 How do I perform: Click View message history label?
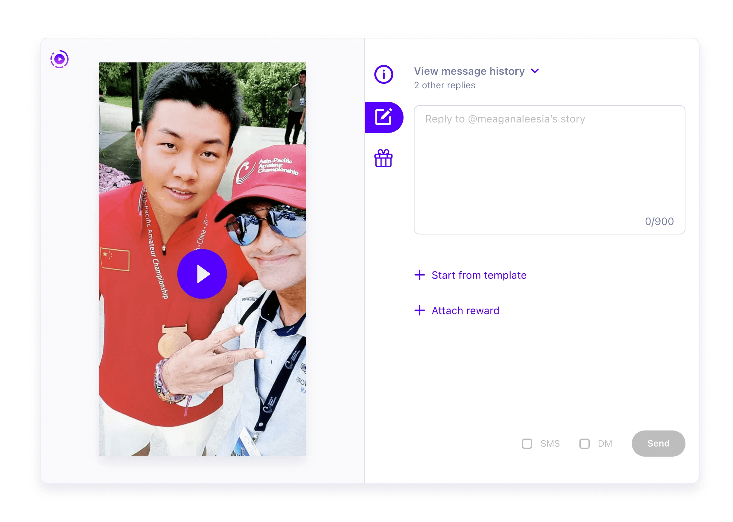(469, 71)
